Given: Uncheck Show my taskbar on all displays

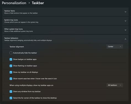Looking at the screenshot, I should [11, 72].
